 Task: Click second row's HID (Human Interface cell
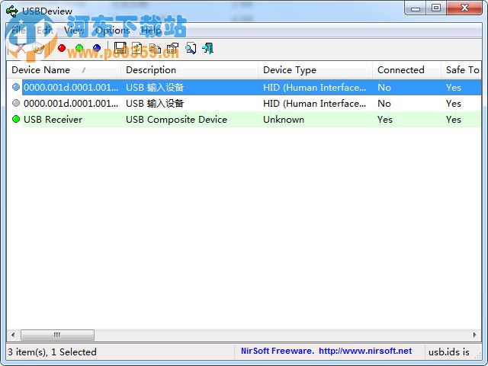click(x=315, y=104)
